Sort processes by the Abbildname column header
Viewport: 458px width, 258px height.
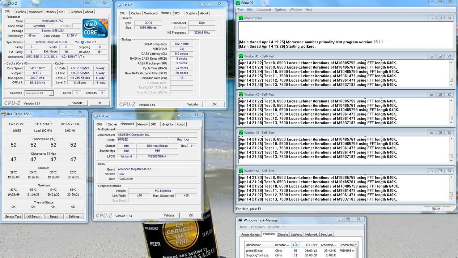click(x=259, y=245)
